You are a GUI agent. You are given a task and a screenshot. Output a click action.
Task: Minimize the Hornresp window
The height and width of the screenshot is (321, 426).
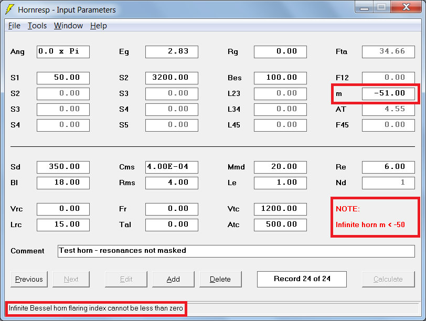coord(364,7)
